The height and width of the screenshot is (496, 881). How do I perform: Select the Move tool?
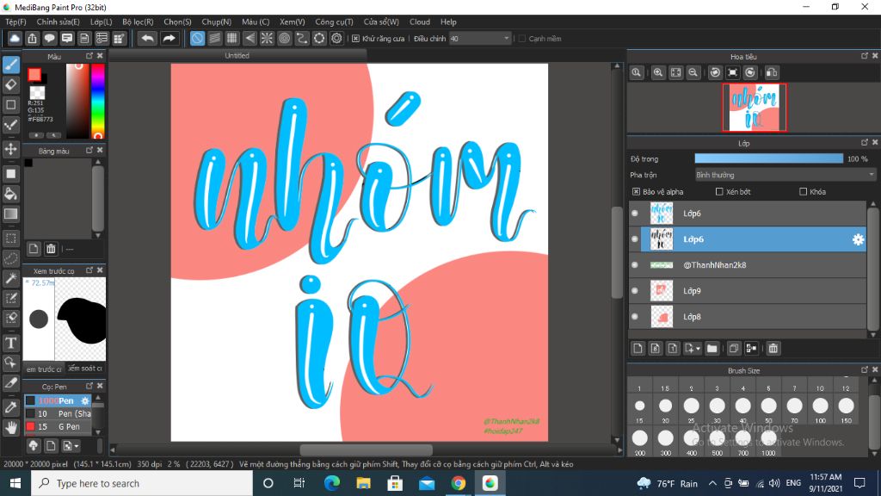[10, 149]
